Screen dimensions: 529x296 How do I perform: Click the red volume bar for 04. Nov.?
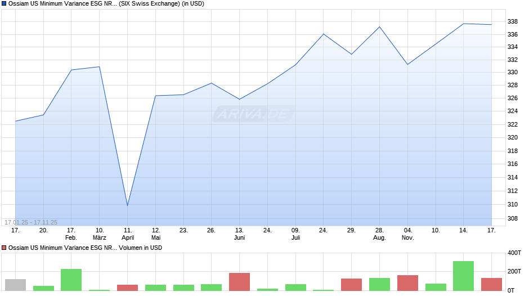(x=407, y=283)
